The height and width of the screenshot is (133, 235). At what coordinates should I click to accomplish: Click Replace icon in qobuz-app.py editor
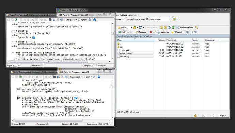[54, 20]
